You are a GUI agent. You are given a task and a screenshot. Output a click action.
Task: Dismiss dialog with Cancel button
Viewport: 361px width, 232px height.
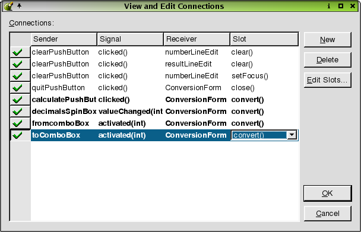pos(327,214)
